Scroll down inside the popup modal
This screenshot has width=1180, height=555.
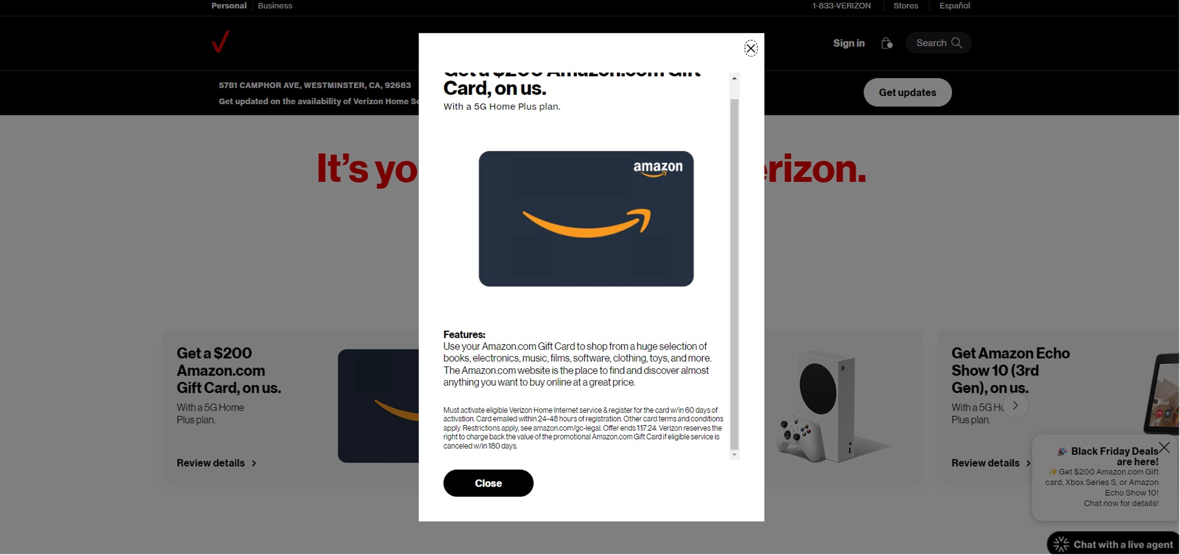coord(734,455)
